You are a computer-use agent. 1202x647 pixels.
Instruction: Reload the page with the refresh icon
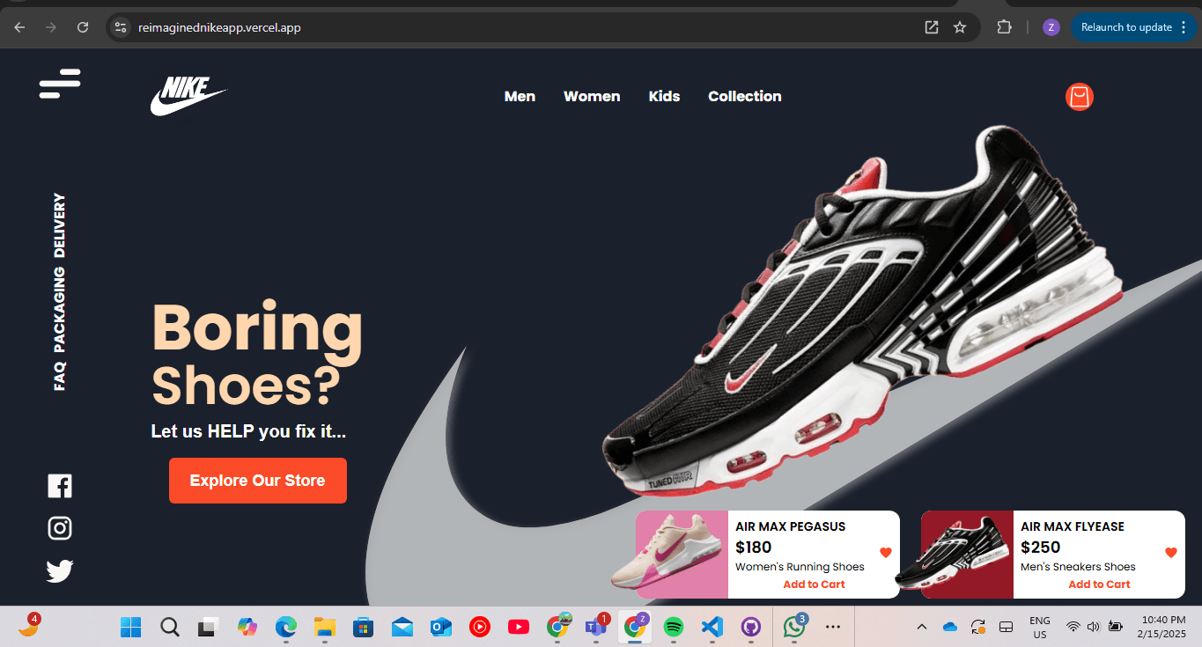(83, 27)
